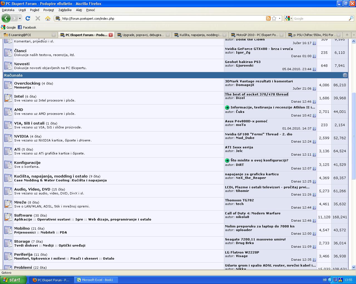This screenshot has height=284, width=356.
Task: Go to the Home page icon
Action: 48,19
